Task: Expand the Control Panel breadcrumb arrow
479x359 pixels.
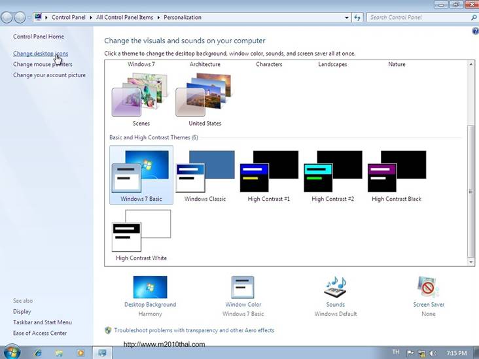Action: click(91, 18)
